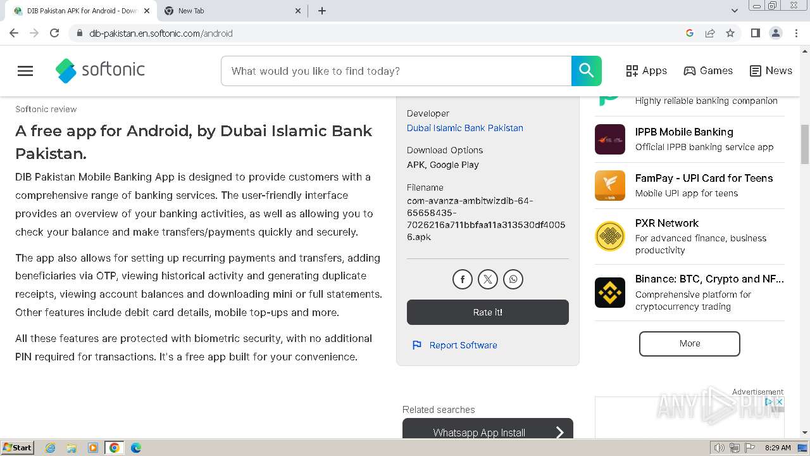Click the Whatsapp App Install chevron arrow

pos(559,433)
